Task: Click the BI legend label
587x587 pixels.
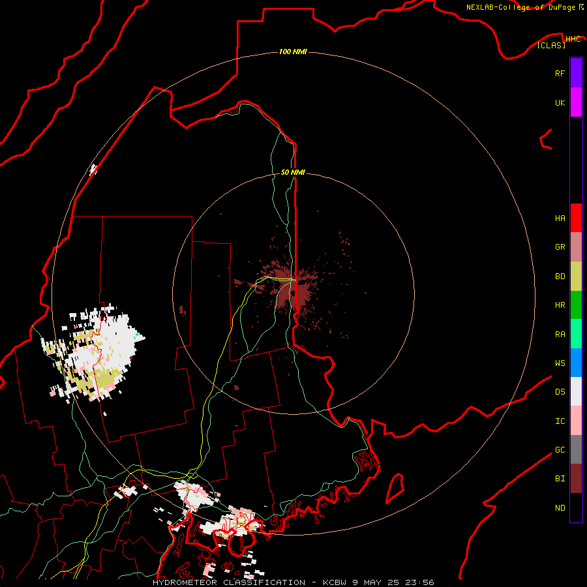Action: pos(560,479)
